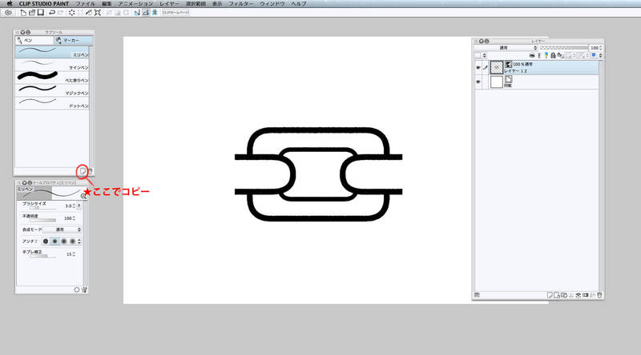Open the 表示 menu
641x355 pixels.
217,4
